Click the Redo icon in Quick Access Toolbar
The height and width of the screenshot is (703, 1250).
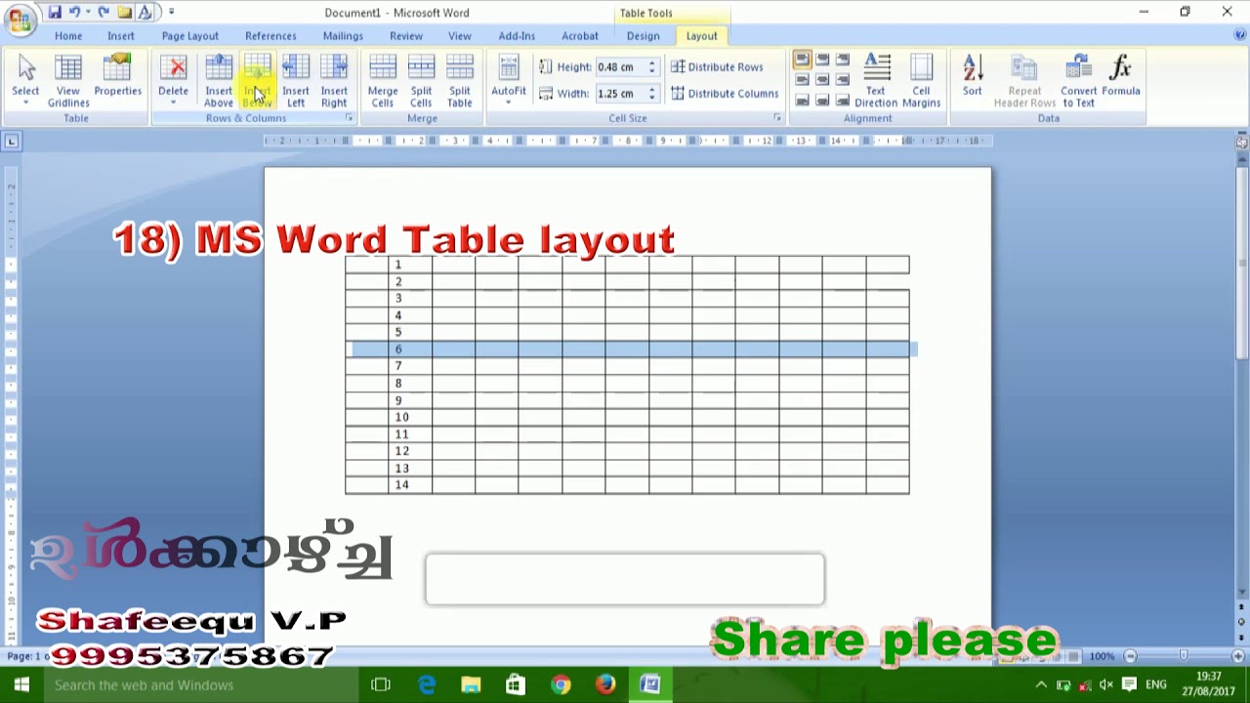click(x=104, y=12)
